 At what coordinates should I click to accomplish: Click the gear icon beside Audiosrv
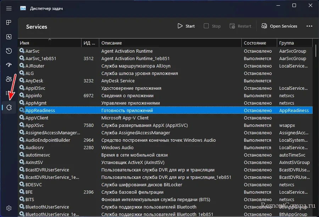[x=22, y=147]
